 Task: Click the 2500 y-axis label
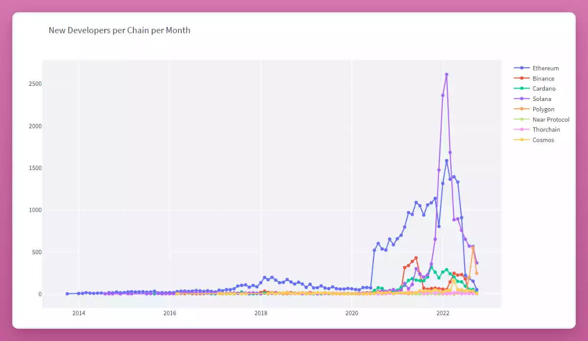[35, 84]
